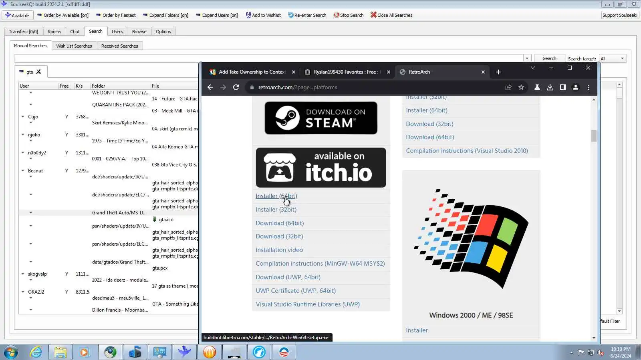
Task: Open the browser profile icon
Action: (x=576, y=87)
